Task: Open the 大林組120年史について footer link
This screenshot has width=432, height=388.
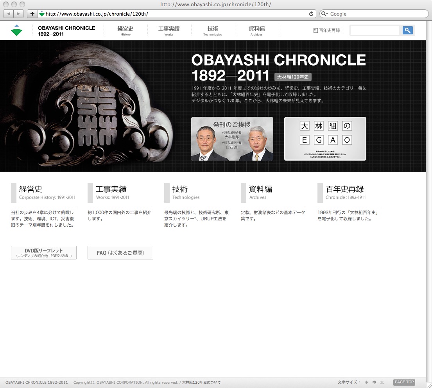Action: point(201,382)
